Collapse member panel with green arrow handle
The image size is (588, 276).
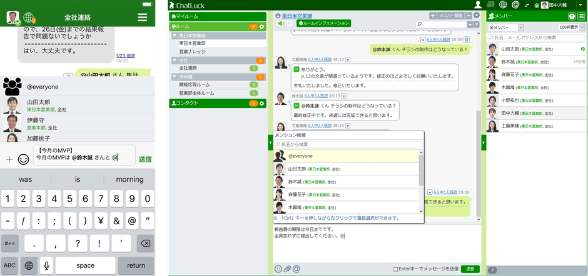pyautogui.click(x=484, y=142)
